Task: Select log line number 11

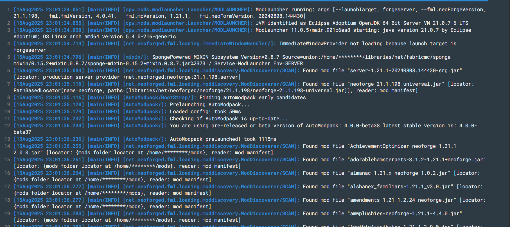Action: point(7,119)
